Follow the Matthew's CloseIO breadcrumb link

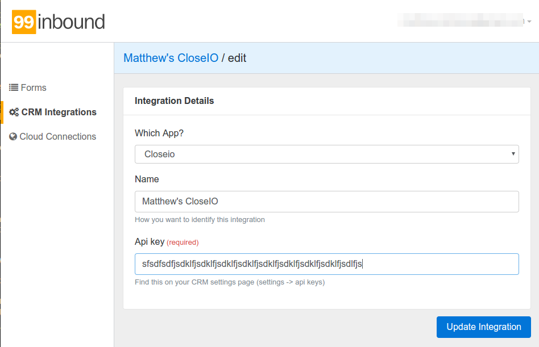pos(171,58)
